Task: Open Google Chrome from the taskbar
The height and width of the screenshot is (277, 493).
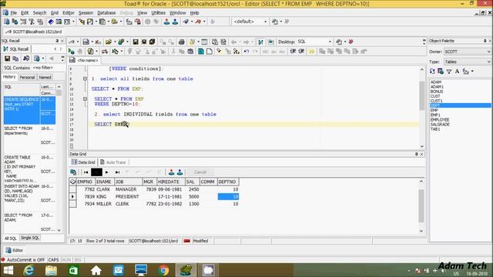Action: pos(163,270)
